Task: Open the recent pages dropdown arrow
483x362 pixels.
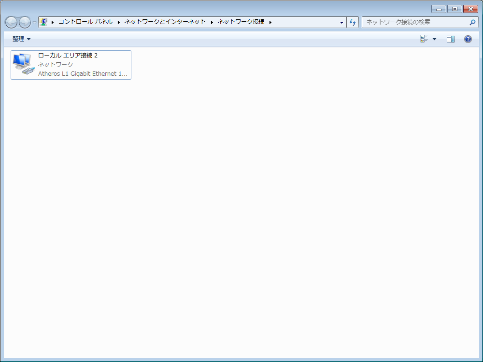Action: coord(34,23)
